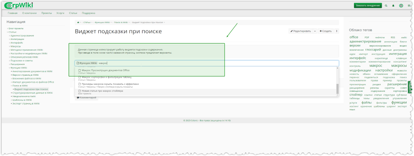Click the функции tag in cloud

click(x=399, y=102)
